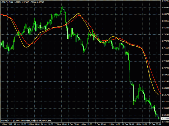169x126 pixels.
Task: Click the 1.77925 price axis label
Action: coord(165,41)
